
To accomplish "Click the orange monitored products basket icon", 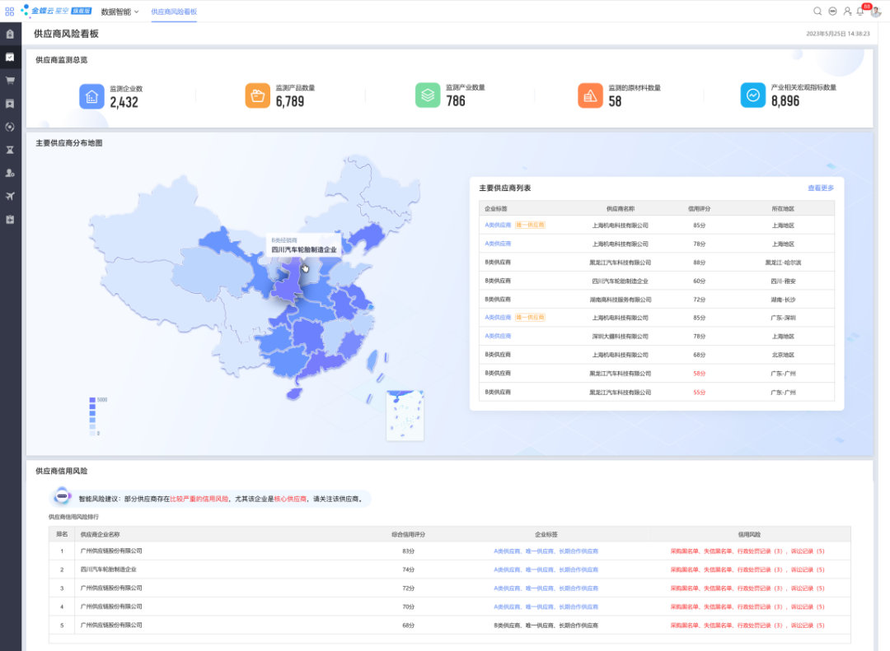I will tap(258, 95).
